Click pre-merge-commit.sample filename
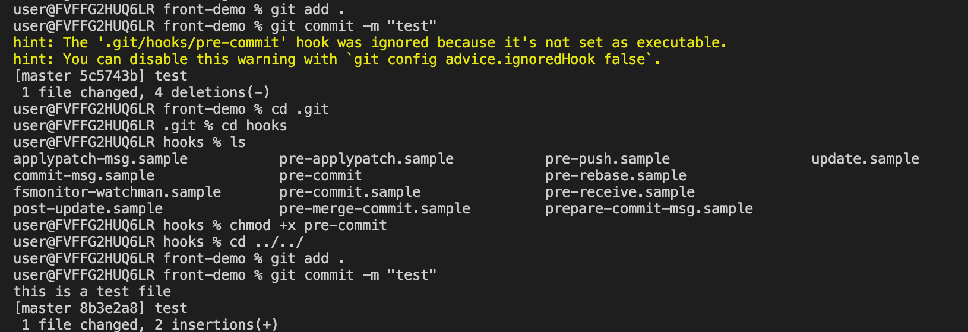968x332 pixels. (x=375, y=209)
